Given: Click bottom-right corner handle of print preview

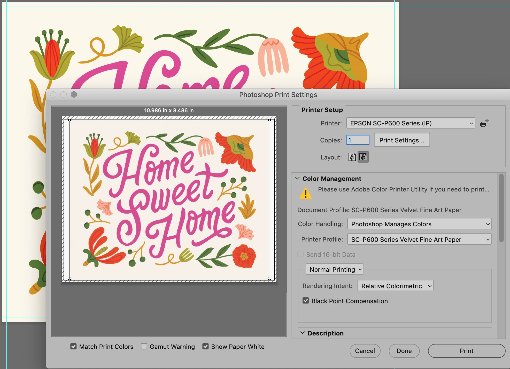Looking at the screenshot, I should pos(269,279).
